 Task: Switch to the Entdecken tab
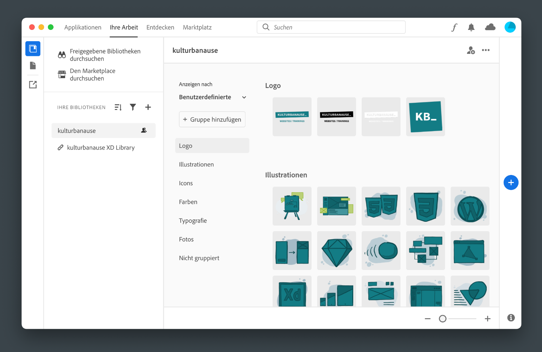tap(160, 27)
